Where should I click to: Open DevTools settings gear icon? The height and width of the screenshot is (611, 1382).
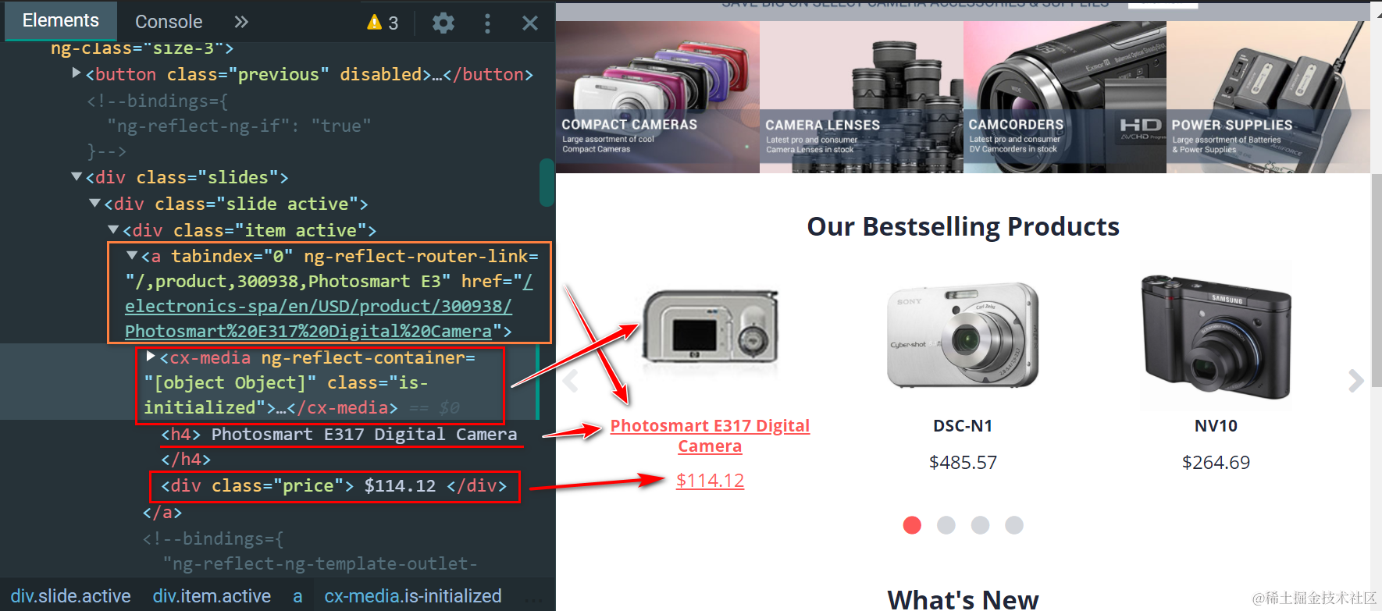point(443,23)
